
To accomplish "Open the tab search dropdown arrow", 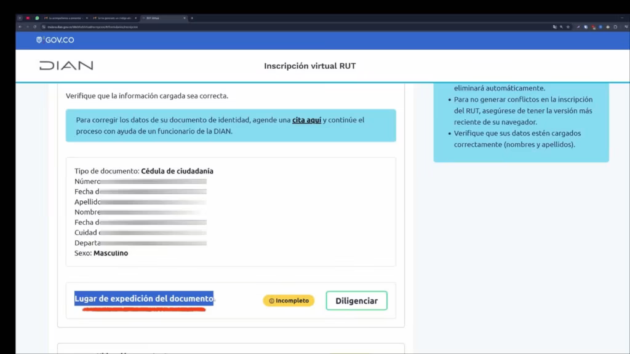I will coord(20,18).
